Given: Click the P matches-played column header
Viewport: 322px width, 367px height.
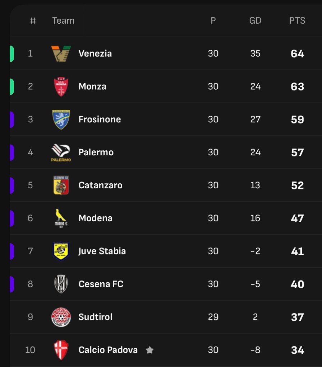Looking at the screenshot, I should click(x=213, y=21).
